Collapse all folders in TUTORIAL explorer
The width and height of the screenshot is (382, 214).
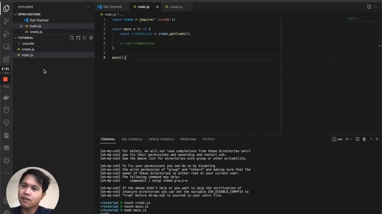pos(91,38)
